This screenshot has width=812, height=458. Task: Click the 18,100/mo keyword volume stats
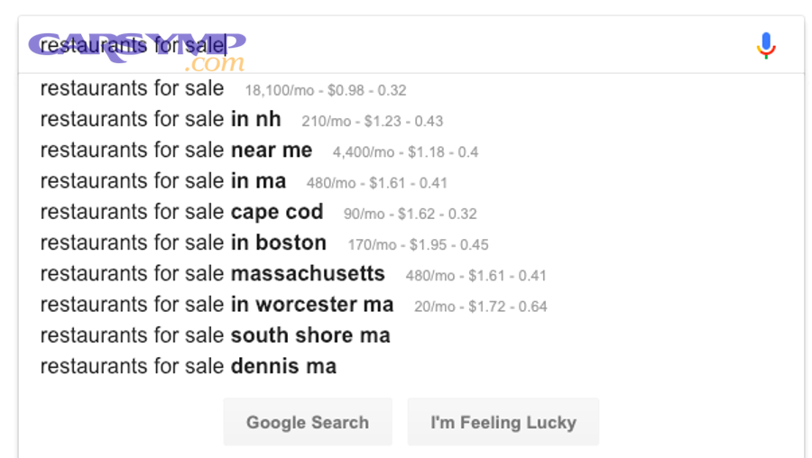[326, 90]
